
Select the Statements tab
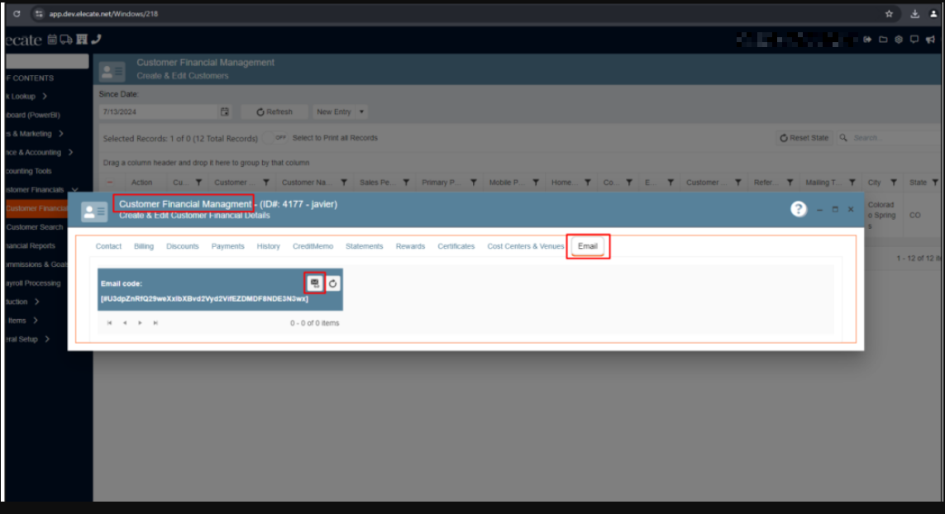(x=364, y=246)
